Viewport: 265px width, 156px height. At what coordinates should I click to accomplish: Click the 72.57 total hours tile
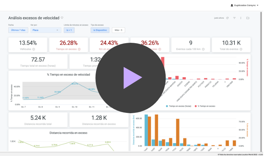click(x=38, y=61)
